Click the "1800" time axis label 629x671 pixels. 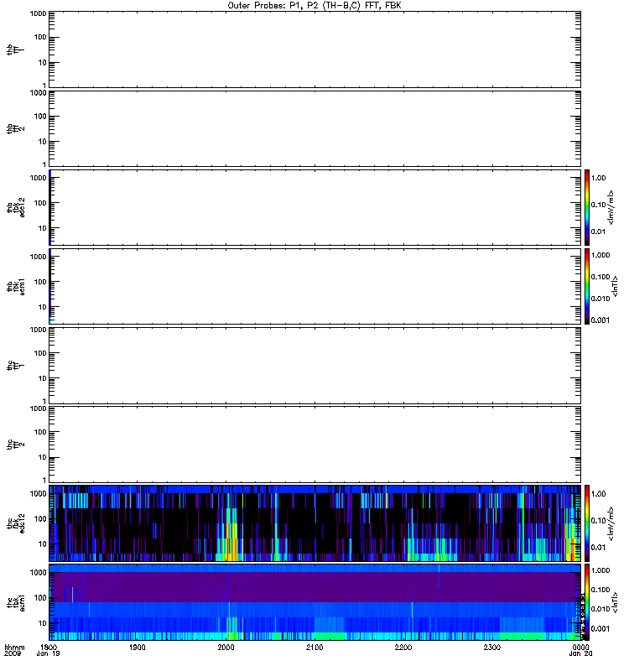(x=49, y=647)
